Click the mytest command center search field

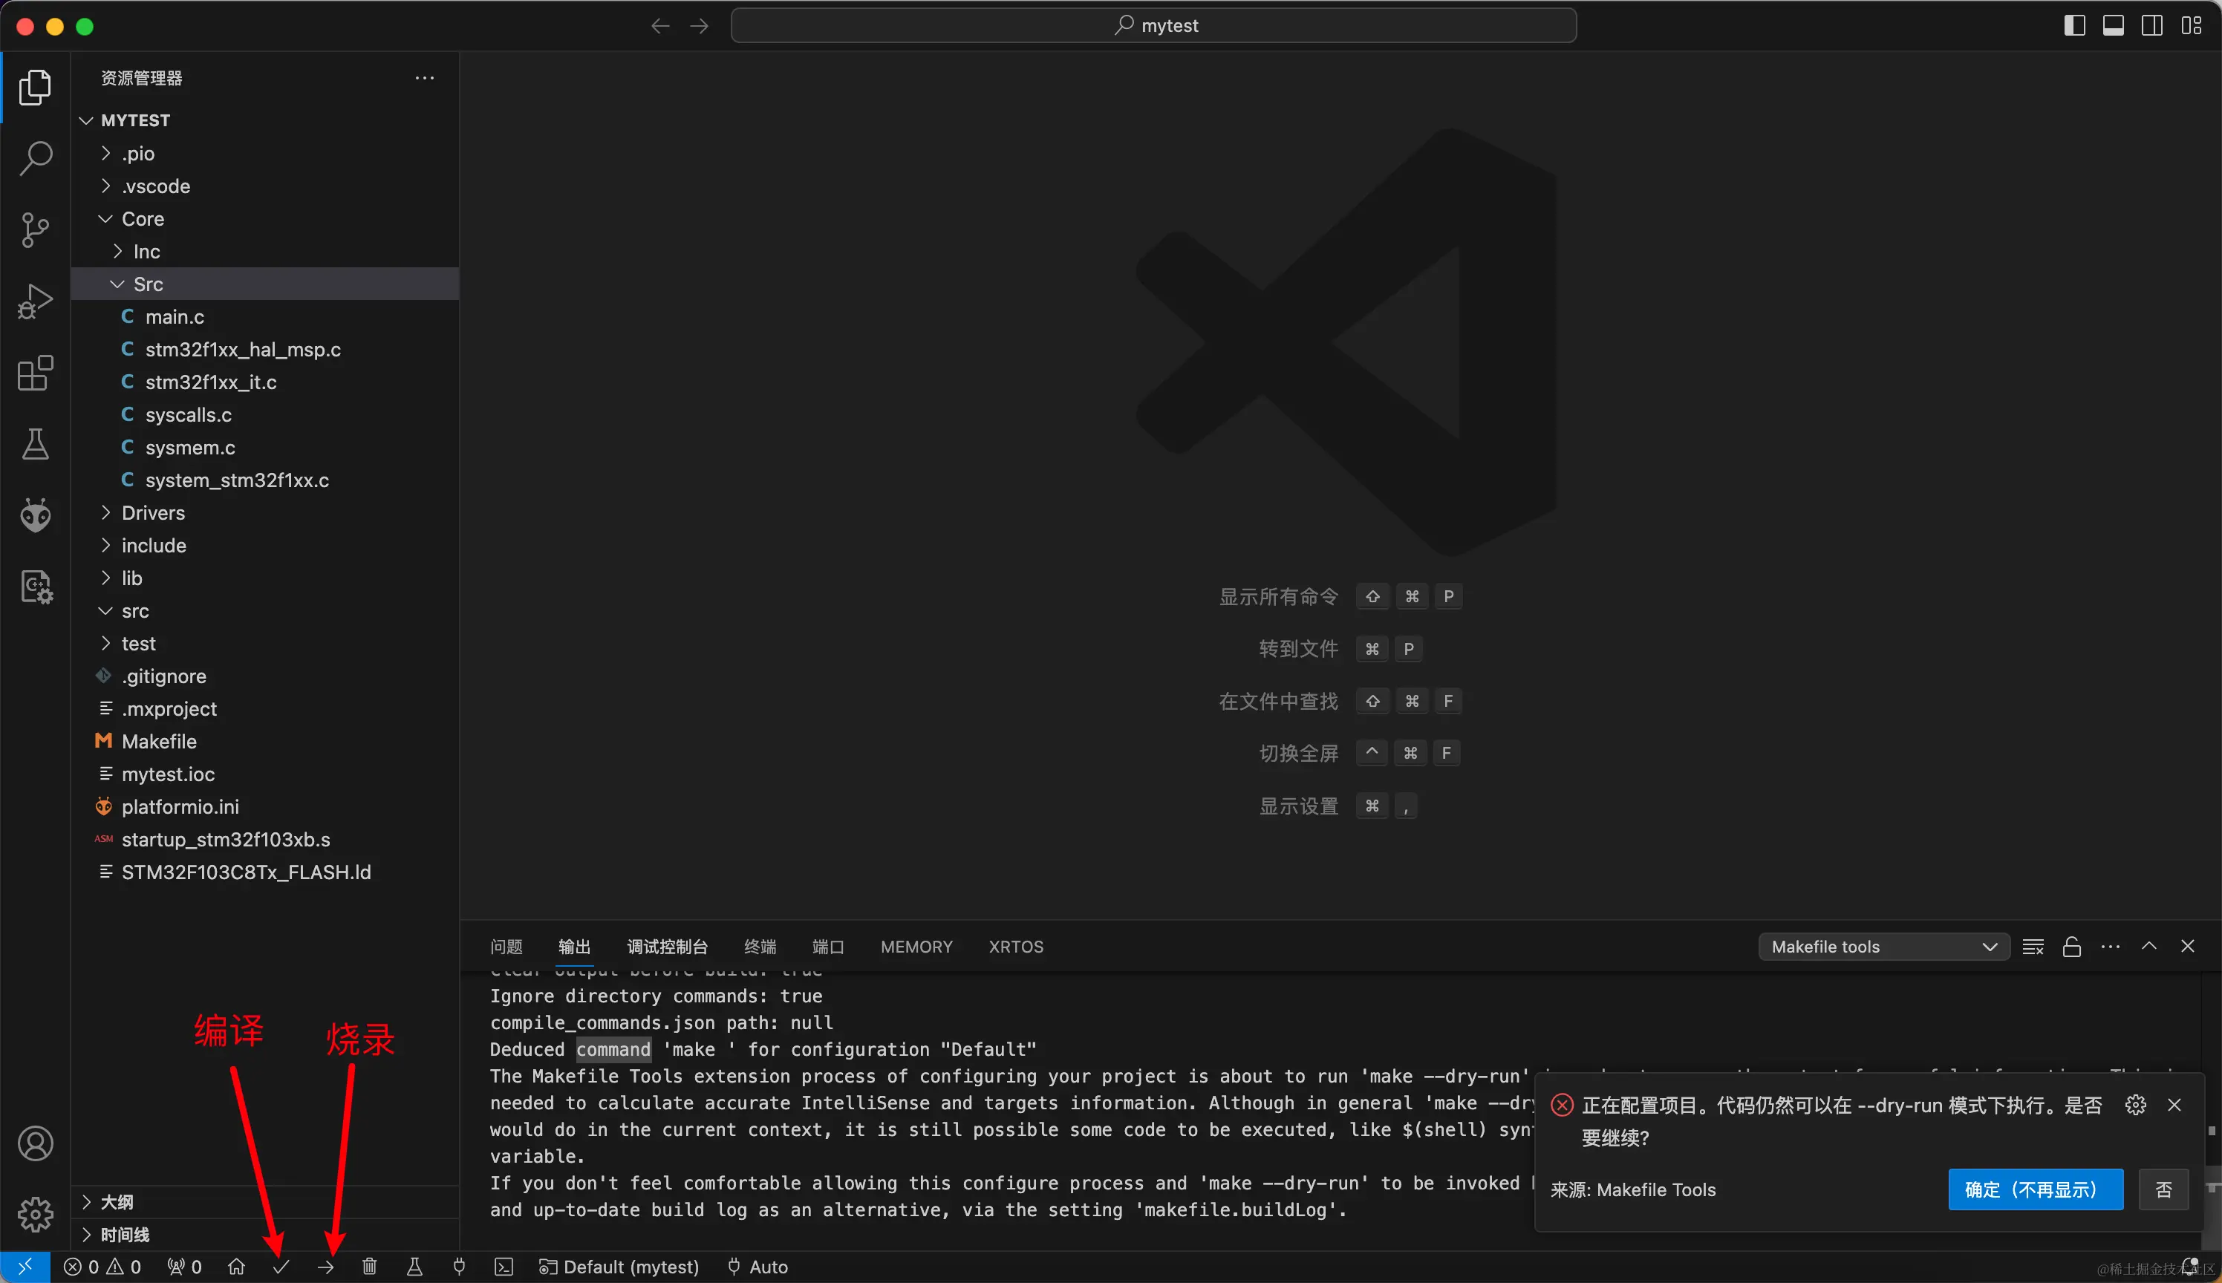tap(1154, 25)
